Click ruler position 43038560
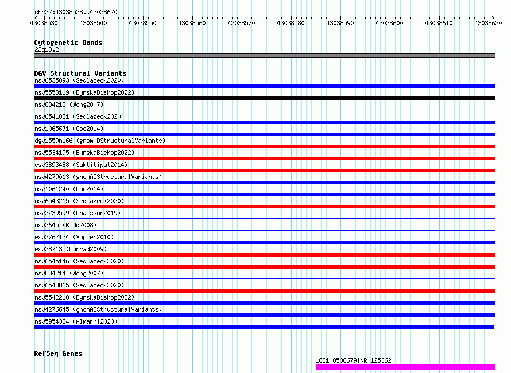 point(192,23)
